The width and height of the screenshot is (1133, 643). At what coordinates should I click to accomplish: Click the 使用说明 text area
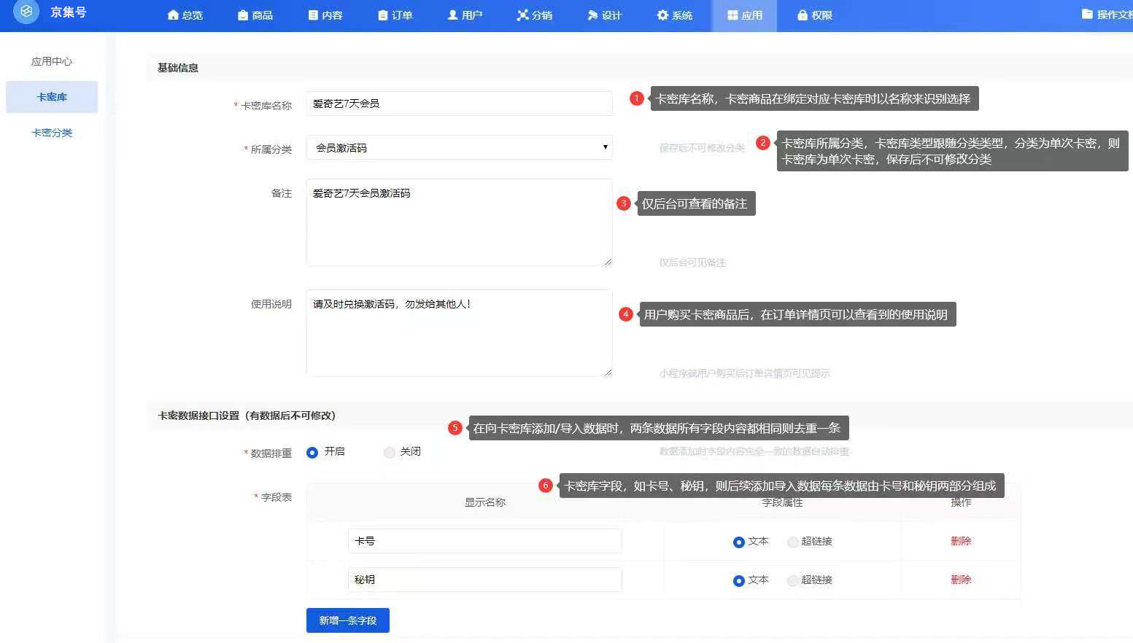459,333
